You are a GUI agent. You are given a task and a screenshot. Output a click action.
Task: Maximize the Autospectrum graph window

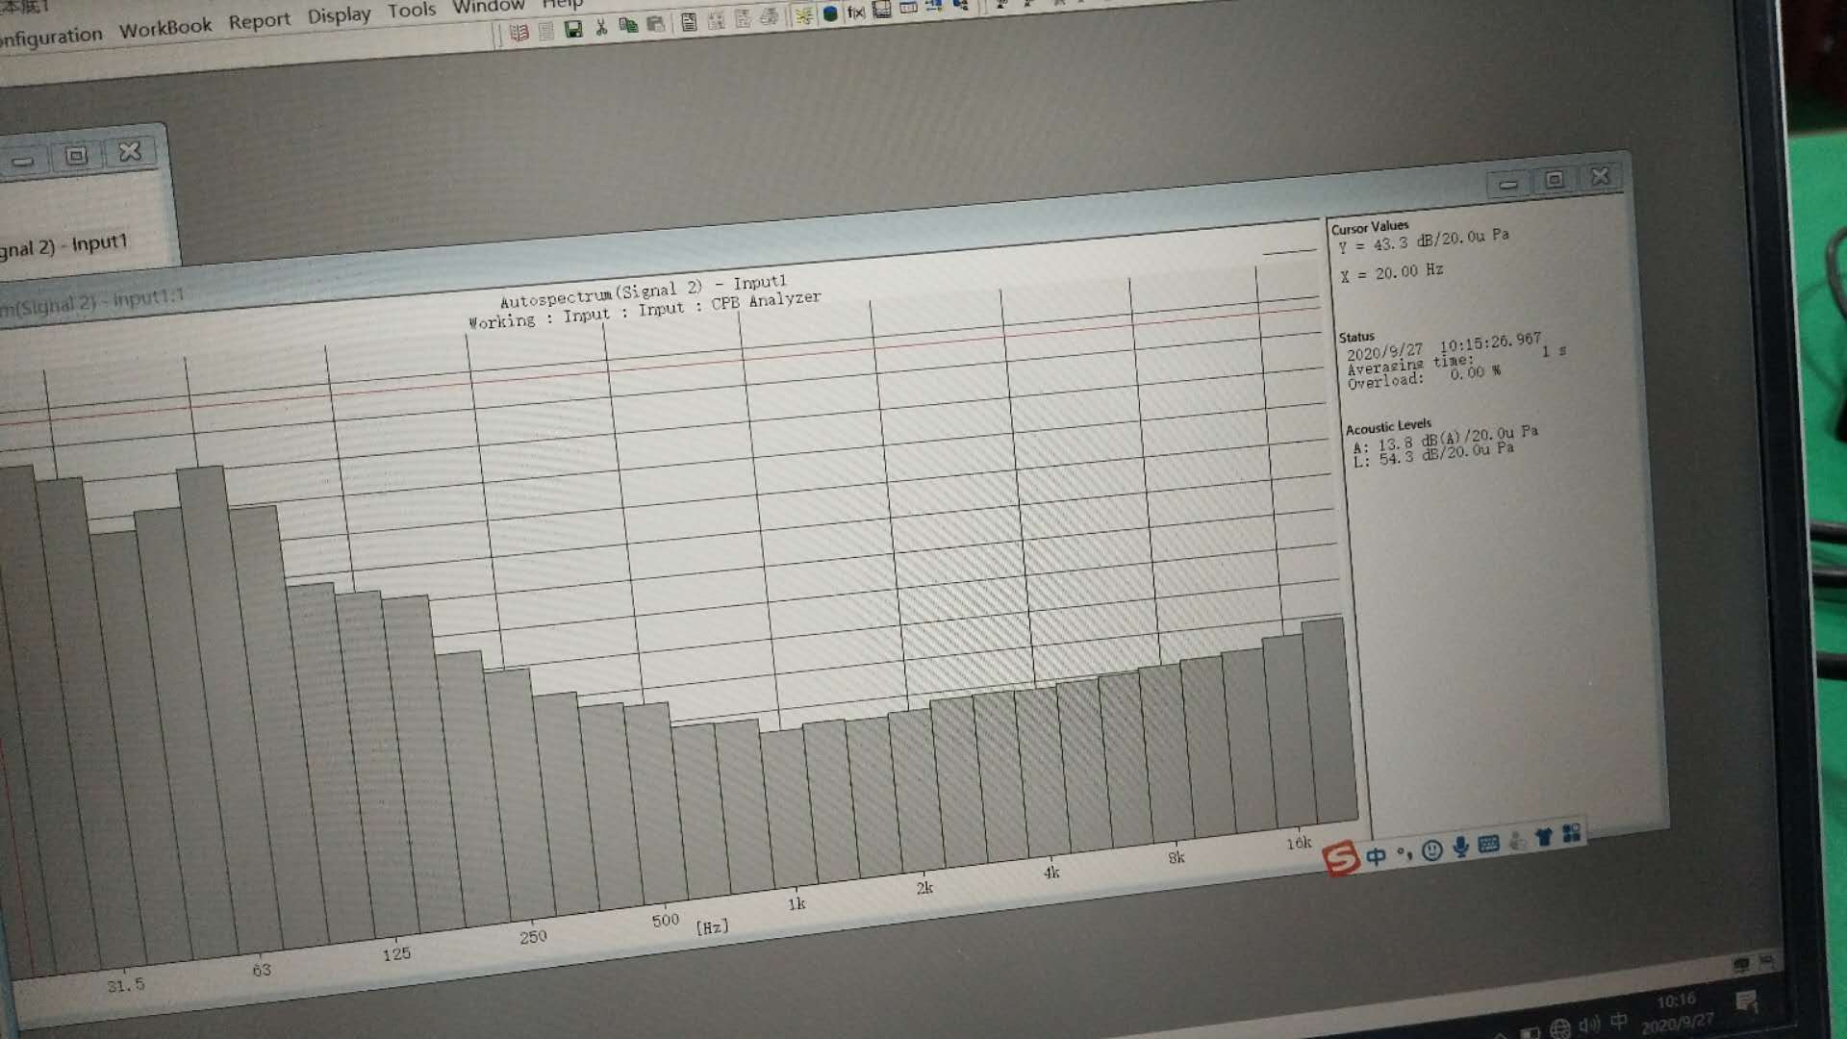[1555, 180]
